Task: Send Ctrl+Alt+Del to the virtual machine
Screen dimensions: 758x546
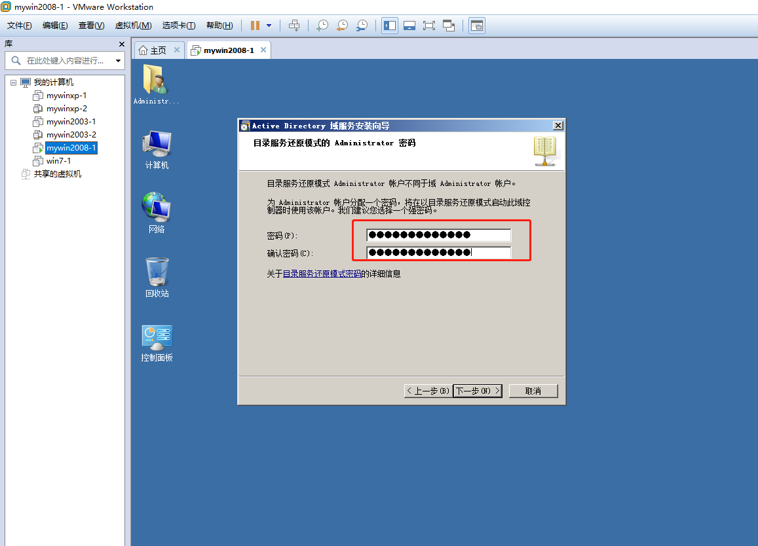Action: [x=294, y=26]
